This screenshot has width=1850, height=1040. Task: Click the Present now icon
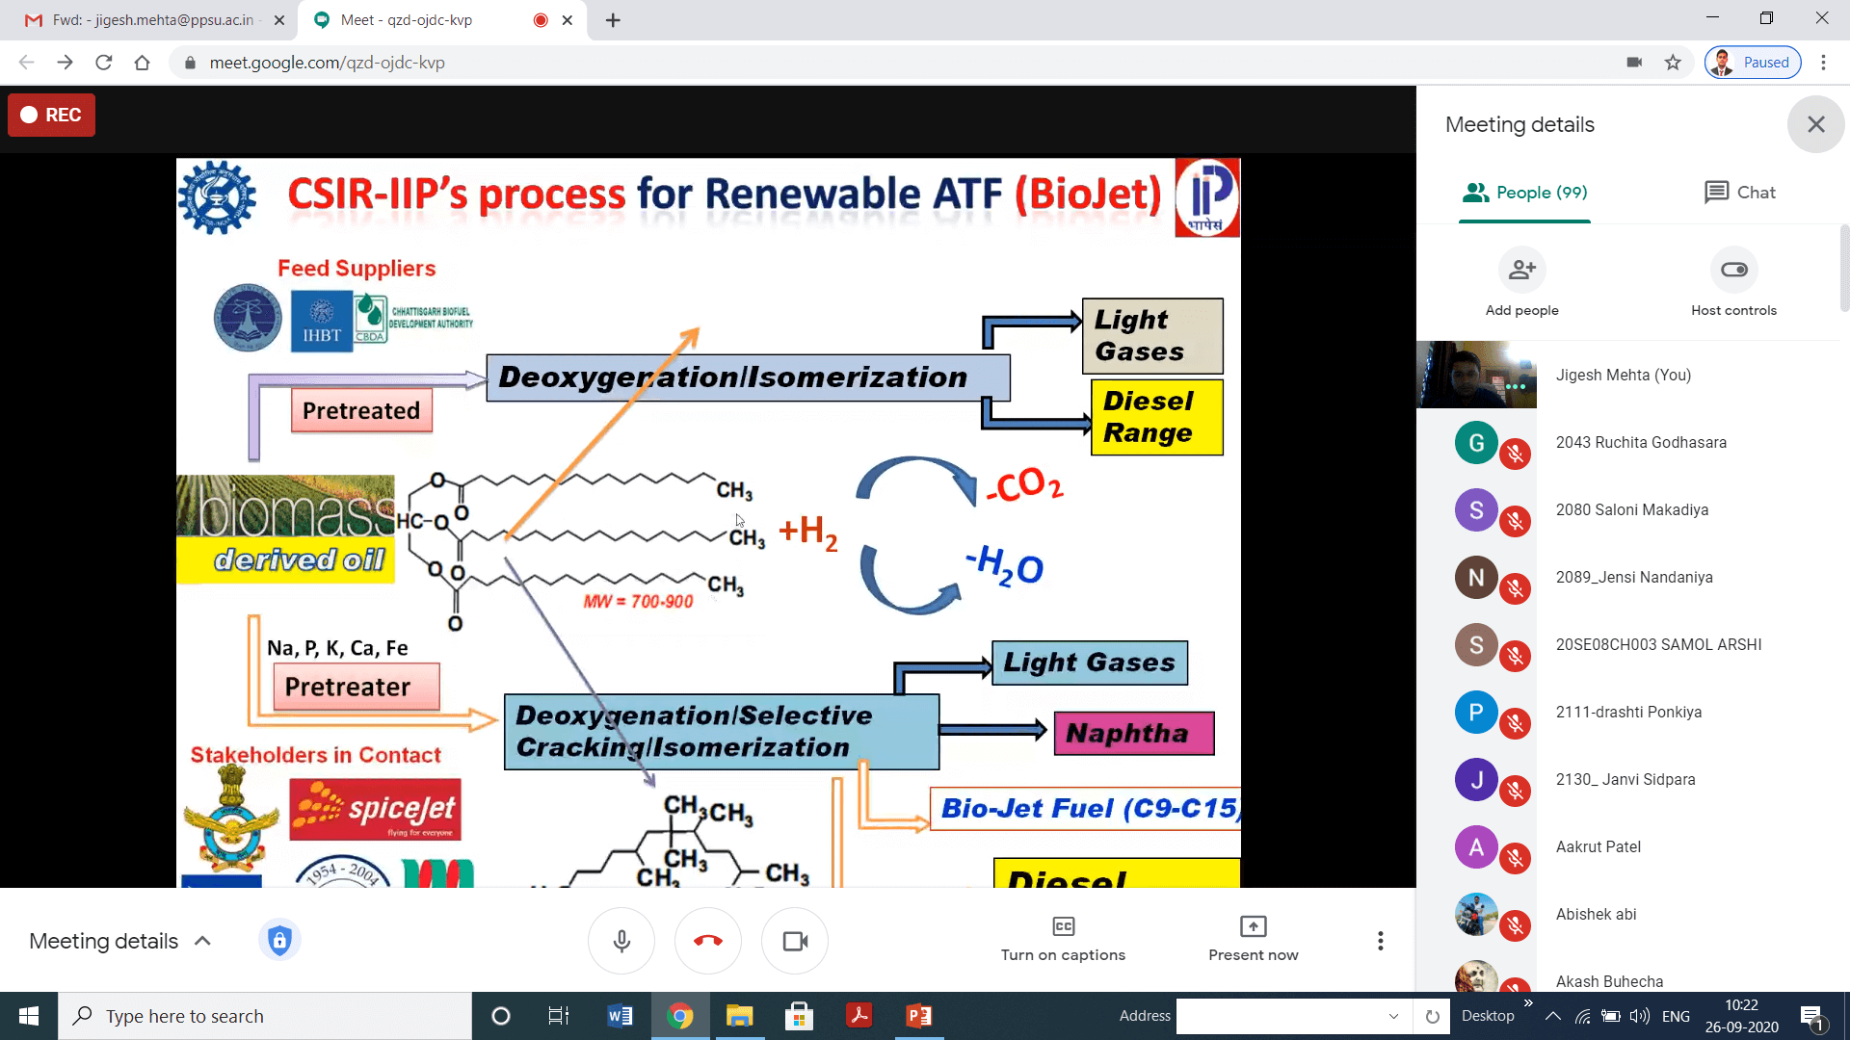click(x=1253, y=926)
